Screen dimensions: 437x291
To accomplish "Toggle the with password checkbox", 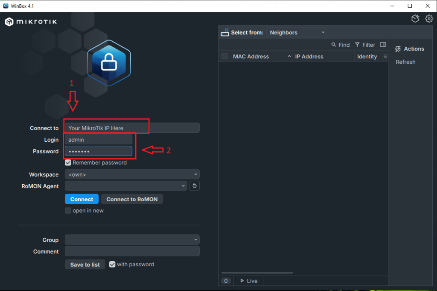I will coord(112,264).
